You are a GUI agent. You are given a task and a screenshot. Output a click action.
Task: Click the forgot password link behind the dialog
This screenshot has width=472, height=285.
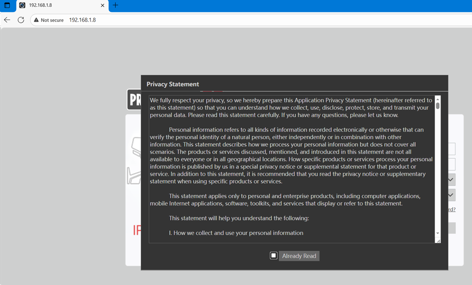(x=452, y=209)
